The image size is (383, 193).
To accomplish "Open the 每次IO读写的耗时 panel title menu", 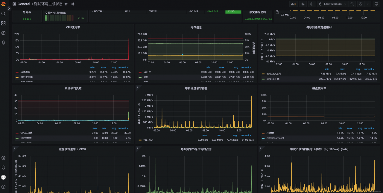I will 319,149.
